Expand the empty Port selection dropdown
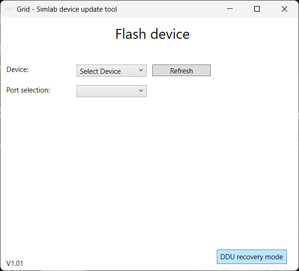The width and height of the screenshot is (299, 271). (112, 91)
